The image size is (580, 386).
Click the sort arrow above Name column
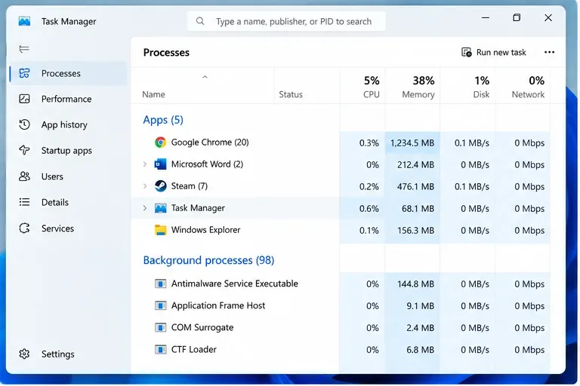tap(205, 77)
